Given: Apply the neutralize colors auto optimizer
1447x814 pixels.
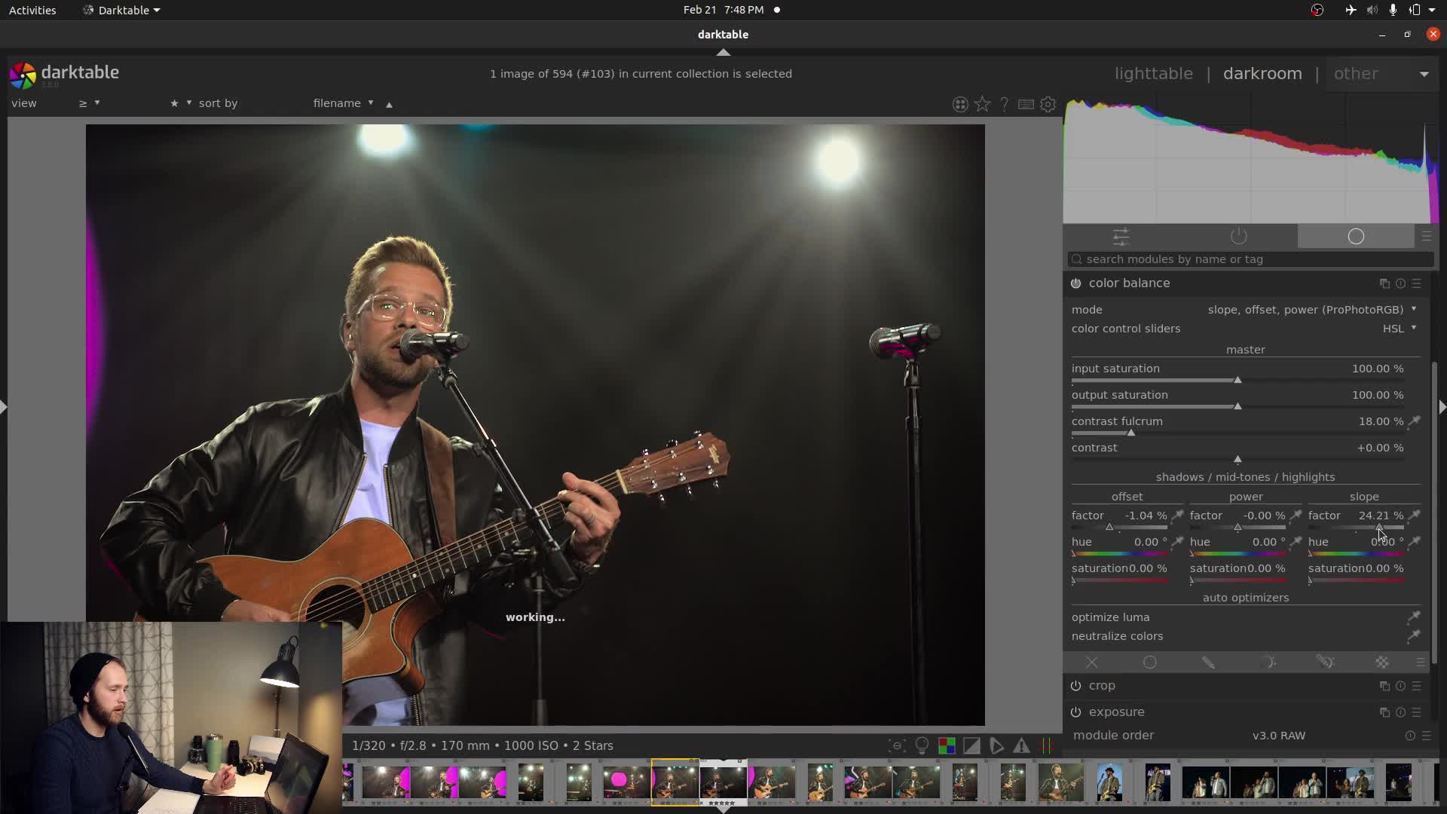Looking at the screenshot, I should tap(1118, 636).
